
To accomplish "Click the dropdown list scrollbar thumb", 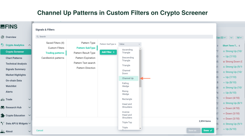I will [140, 68].
